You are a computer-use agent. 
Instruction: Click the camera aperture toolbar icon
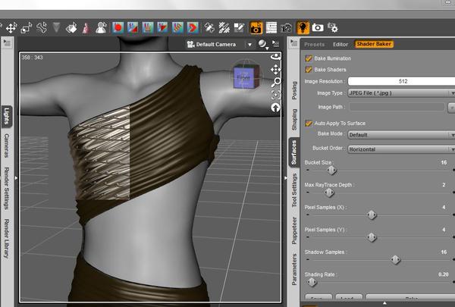coord(286,28)
